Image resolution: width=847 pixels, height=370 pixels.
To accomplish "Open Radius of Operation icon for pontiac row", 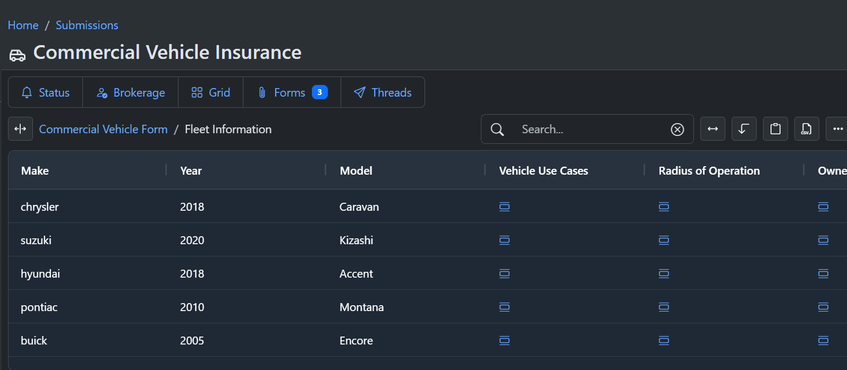I will tap(664, 307).
